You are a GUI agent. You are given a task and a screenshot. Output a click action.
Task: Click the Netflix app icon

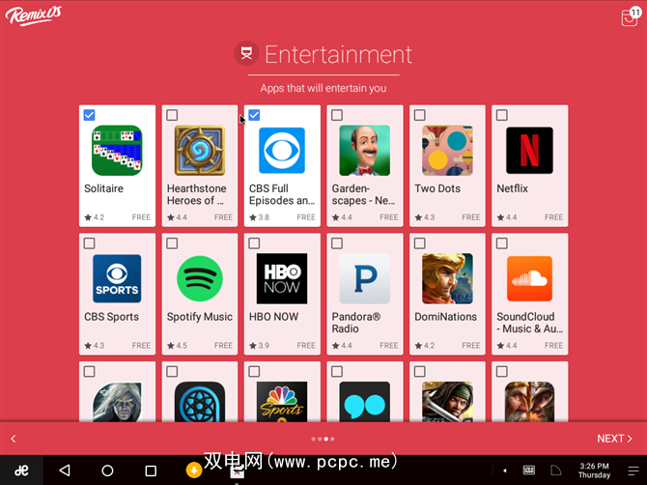click(x=529, y=151)
